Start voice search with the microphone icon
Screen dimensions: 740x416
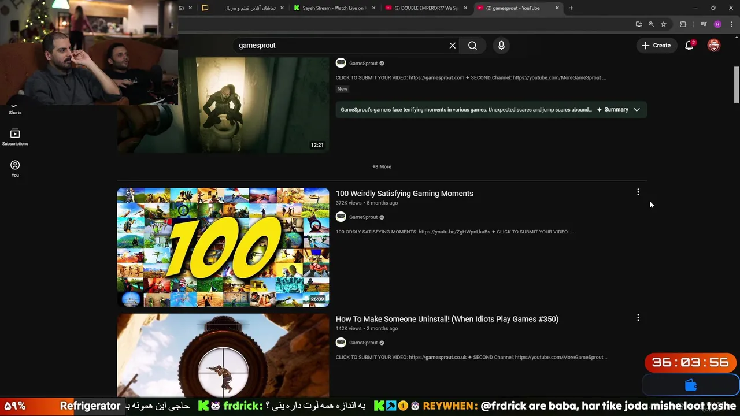click(x=501, y=46)
